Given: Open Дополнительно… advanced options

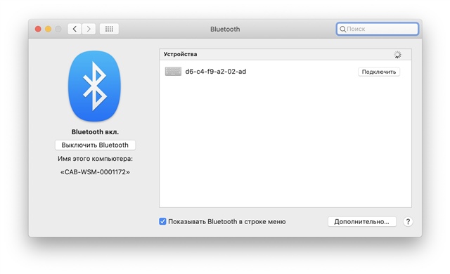Looking at the screenshot, I should click(x=362, y=221).
